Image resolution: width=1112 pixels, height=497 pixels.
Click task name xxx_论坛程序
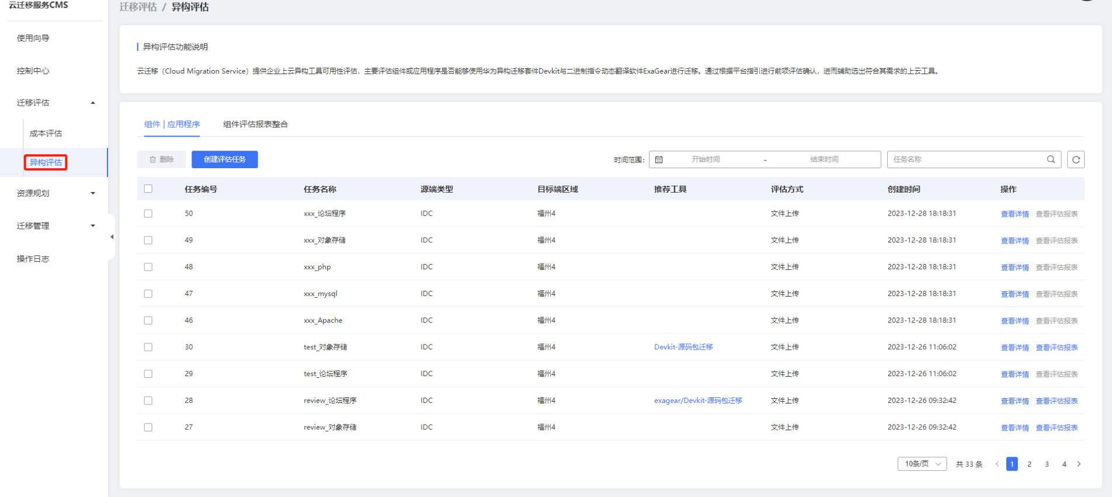(325, 214)
